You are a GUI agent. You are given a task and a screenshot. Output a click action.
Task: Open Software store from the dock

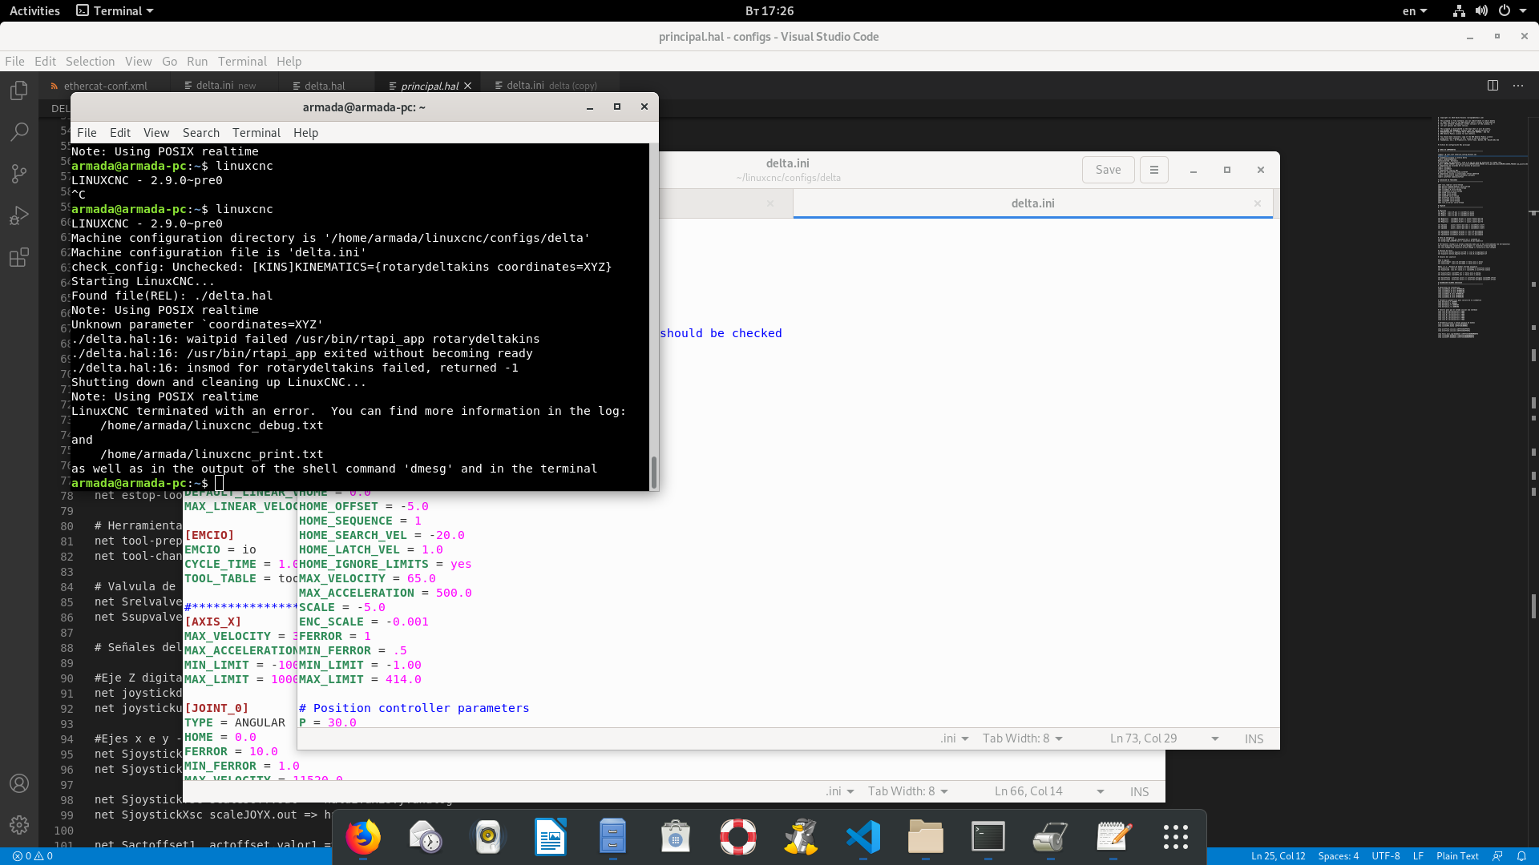[x=676, y=838]
